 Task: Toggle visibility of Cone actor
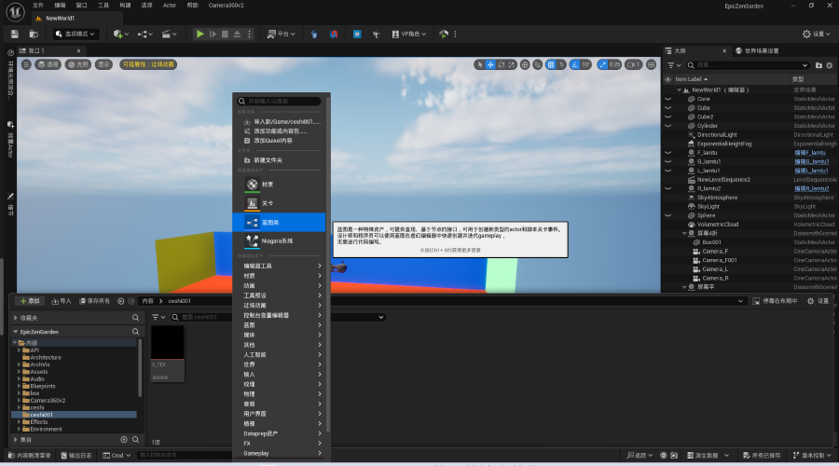(x=667, y=99)
